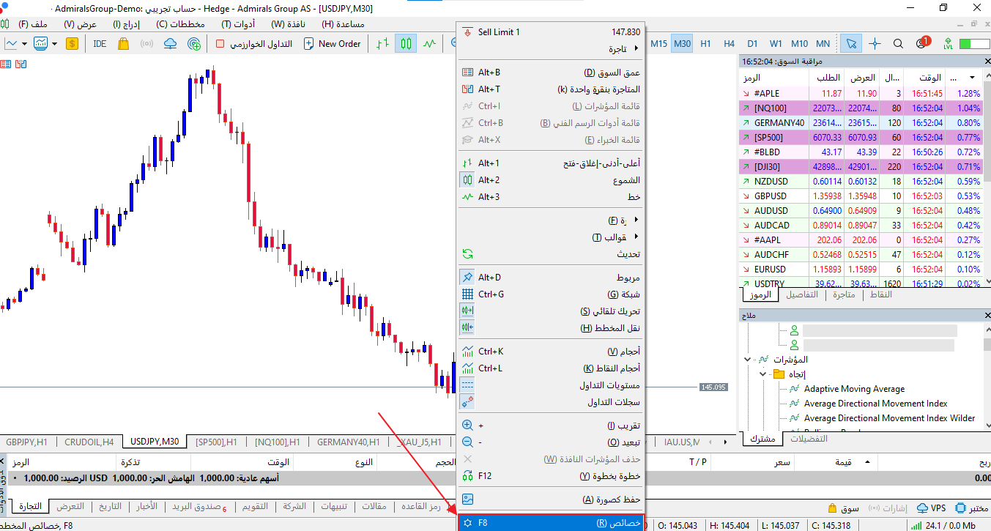991x531 pixels.
Task: Toggle Trade Levels (مستويات التداول) option
Action: [550, 385]
